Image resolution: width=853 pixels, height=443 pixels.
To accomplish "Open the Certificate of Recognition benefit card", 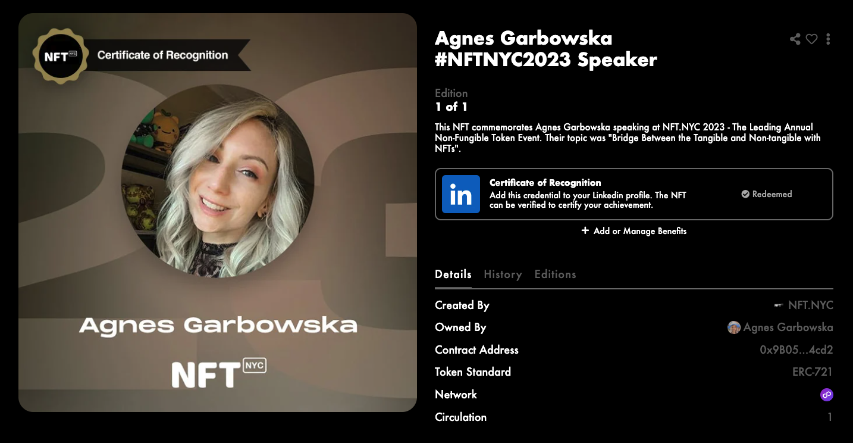I will tap(634, 194).
